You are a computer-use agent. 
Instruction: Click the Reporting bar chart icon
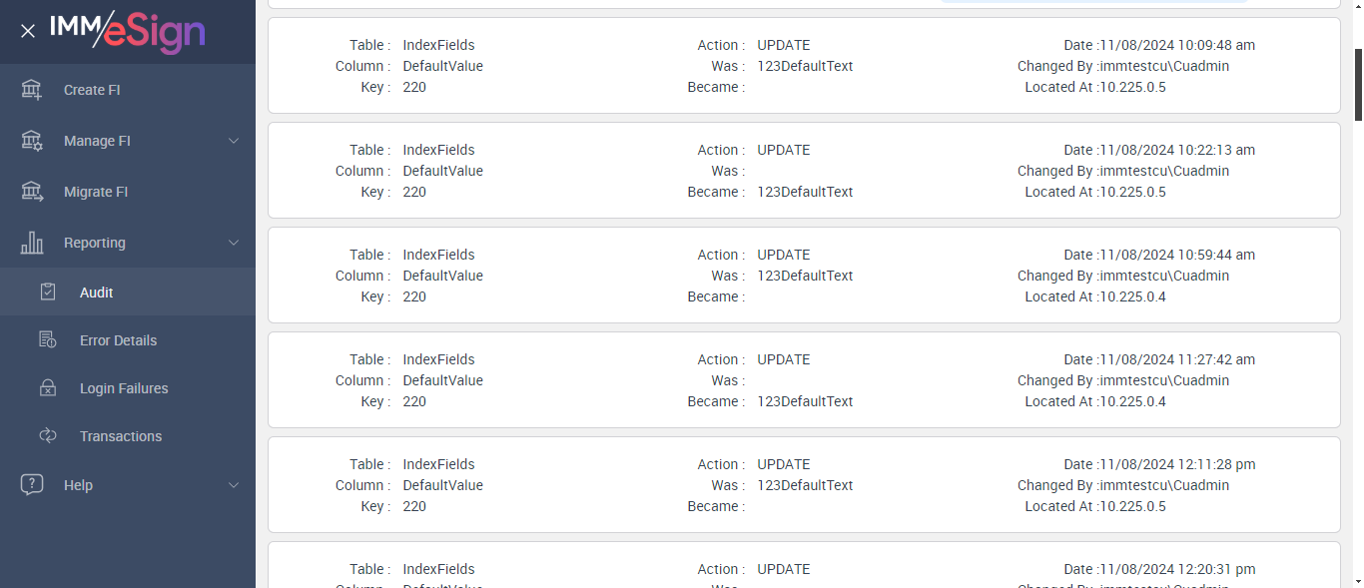click(x=32, y=243)
